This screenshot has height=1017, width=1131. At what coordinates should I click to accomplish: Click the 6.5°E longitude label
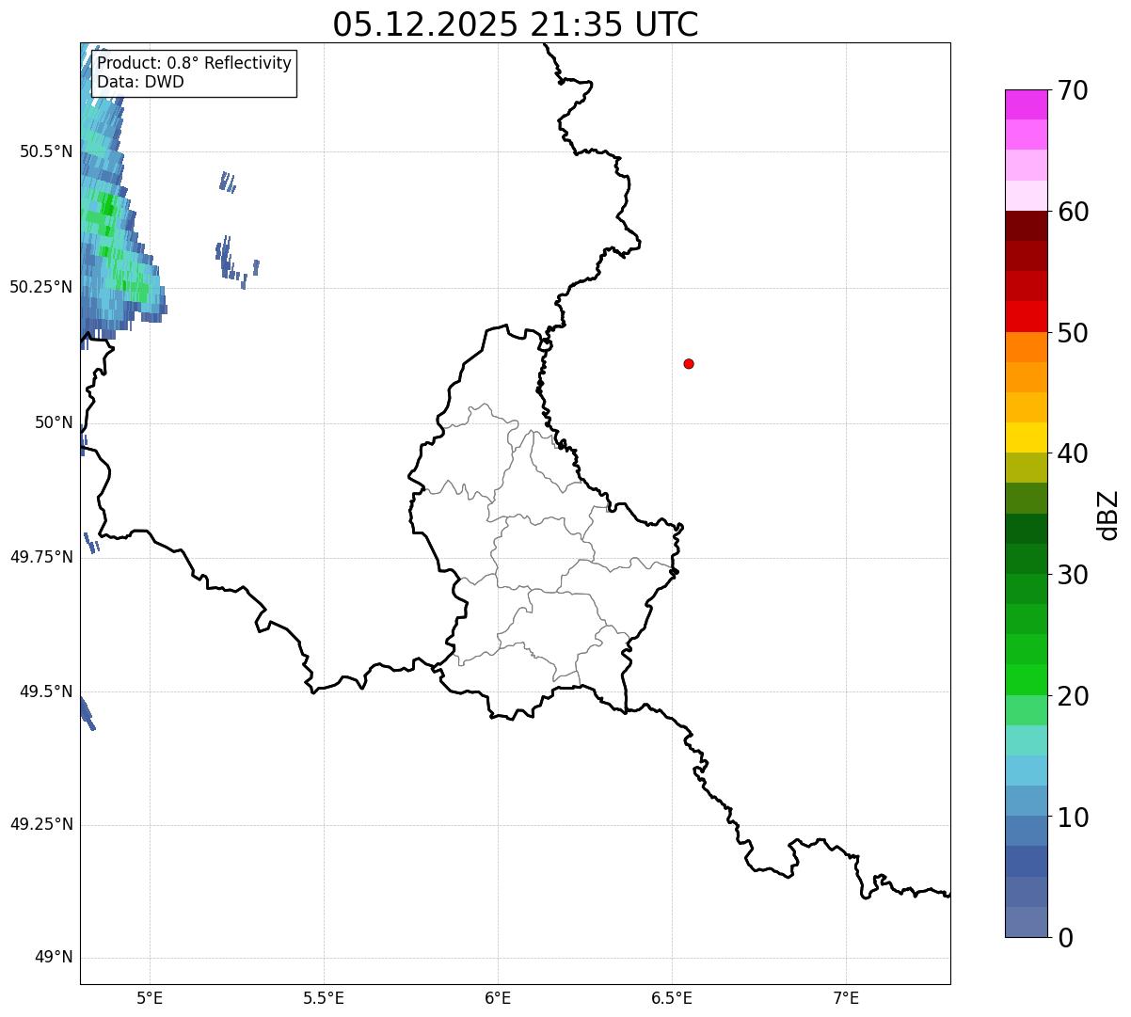[672, 998]
